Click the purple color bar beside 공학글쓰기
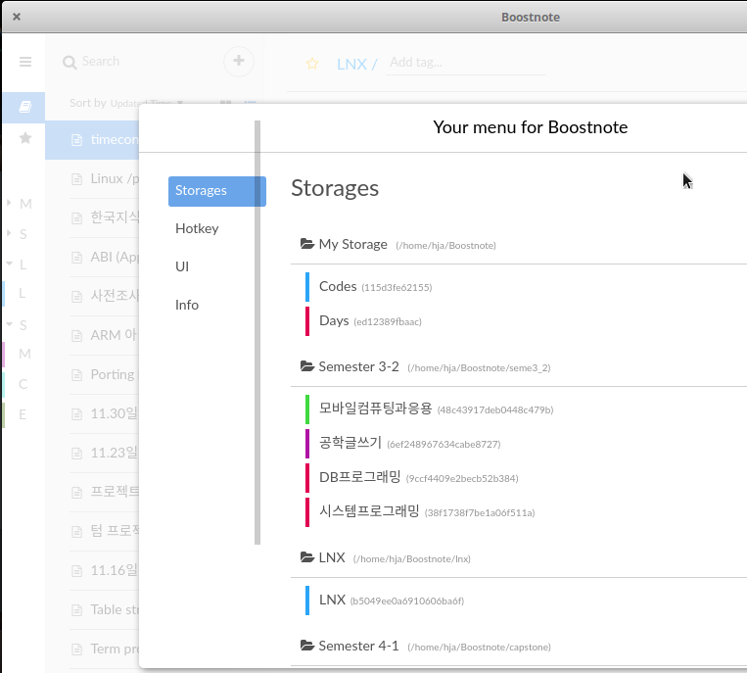Screen dimensions: 747x673 click(x=307, y=444)
